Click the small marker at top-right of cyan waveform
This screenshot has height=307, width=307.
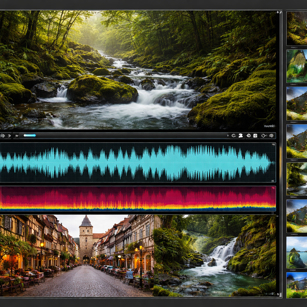273,145
